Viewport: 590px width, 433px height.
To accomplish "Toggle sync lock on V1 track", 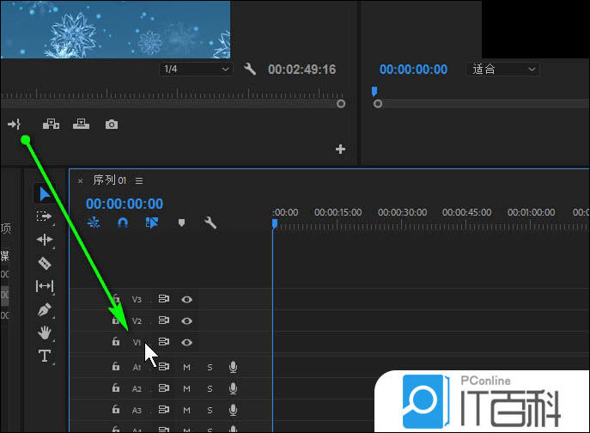I will [x=164, y=342].
